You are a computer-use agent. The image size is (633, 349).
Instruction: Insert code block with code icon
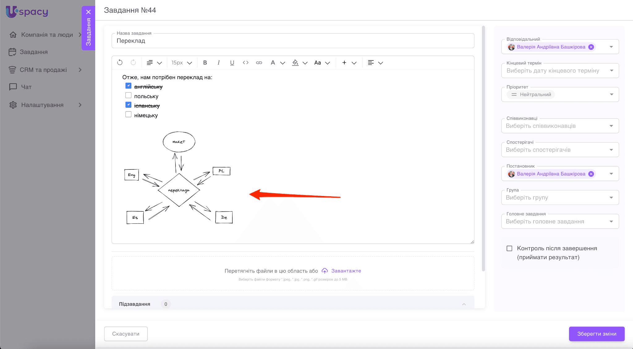coord(246,63)
